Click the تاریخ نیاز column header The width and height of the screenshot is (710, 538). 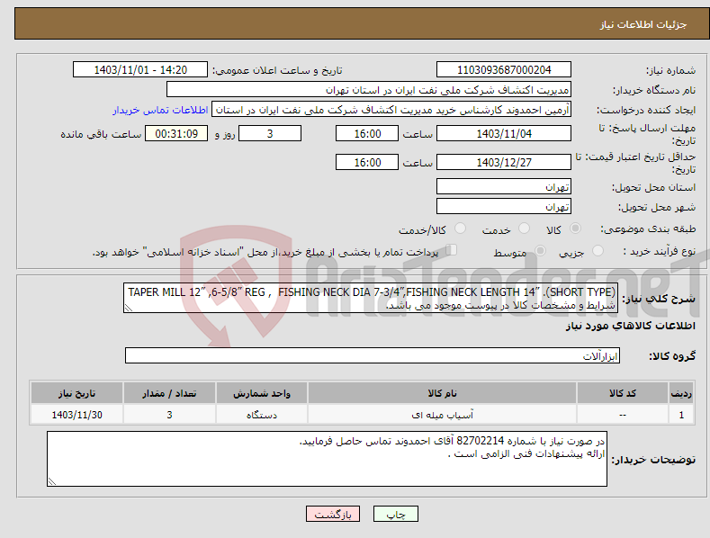(77, 393)
